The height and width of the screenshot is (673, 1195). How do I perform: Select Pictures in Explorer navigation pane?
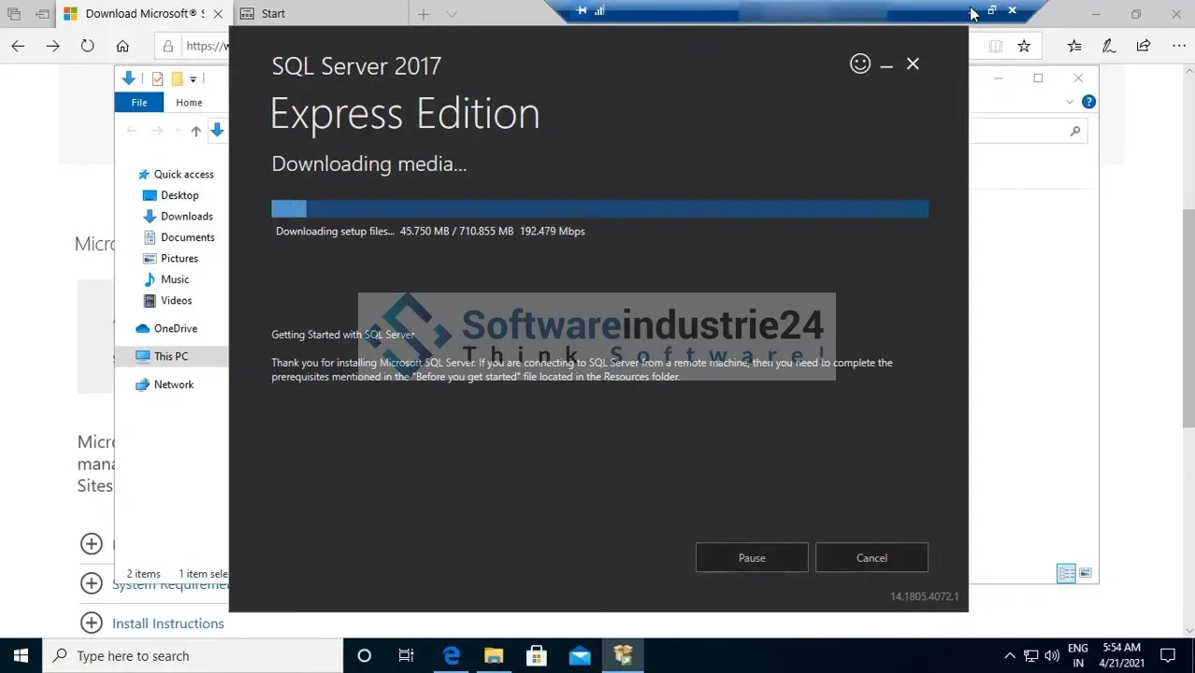[x=171, y=258]
